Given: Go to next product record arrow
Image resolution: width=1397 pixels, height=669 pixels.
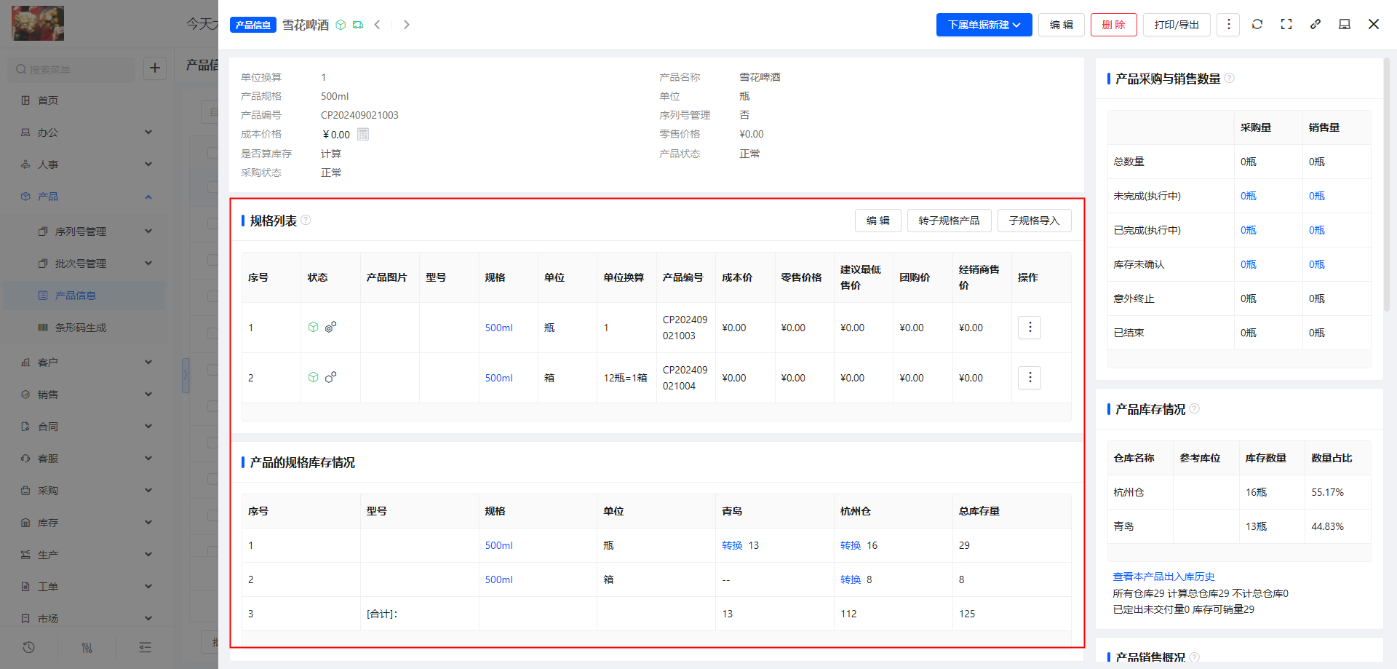Looking at the screenshot, I should pos(406,25).
